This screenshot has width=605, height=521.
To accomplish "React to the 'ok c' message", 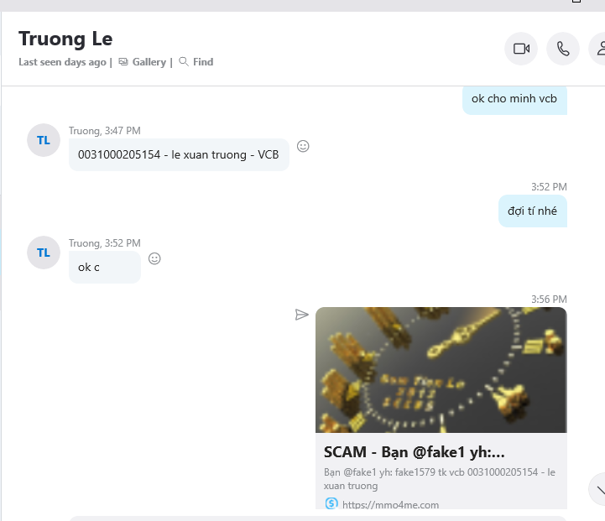I will click(x=154, y=258).
